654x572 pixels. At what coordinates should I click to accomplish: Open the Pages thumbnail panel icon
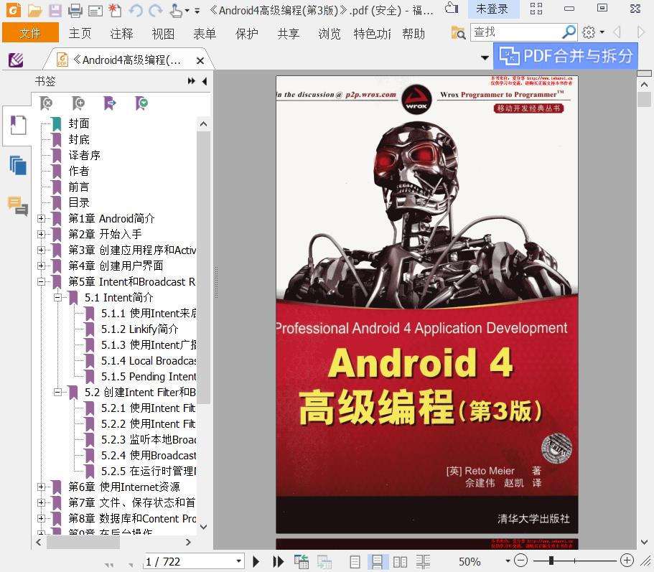point(18,166)
